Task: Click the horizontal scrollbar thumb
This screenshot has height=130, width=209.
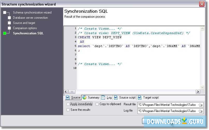Action: click(72, 92)
